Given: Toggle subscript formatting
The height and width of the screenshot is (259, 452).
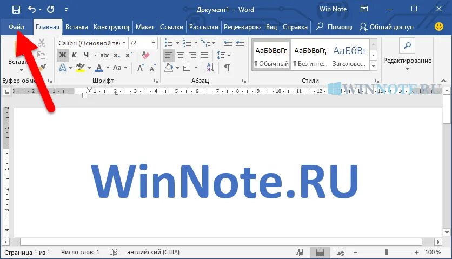Looking at the screenshot, I should coord(116,55).
